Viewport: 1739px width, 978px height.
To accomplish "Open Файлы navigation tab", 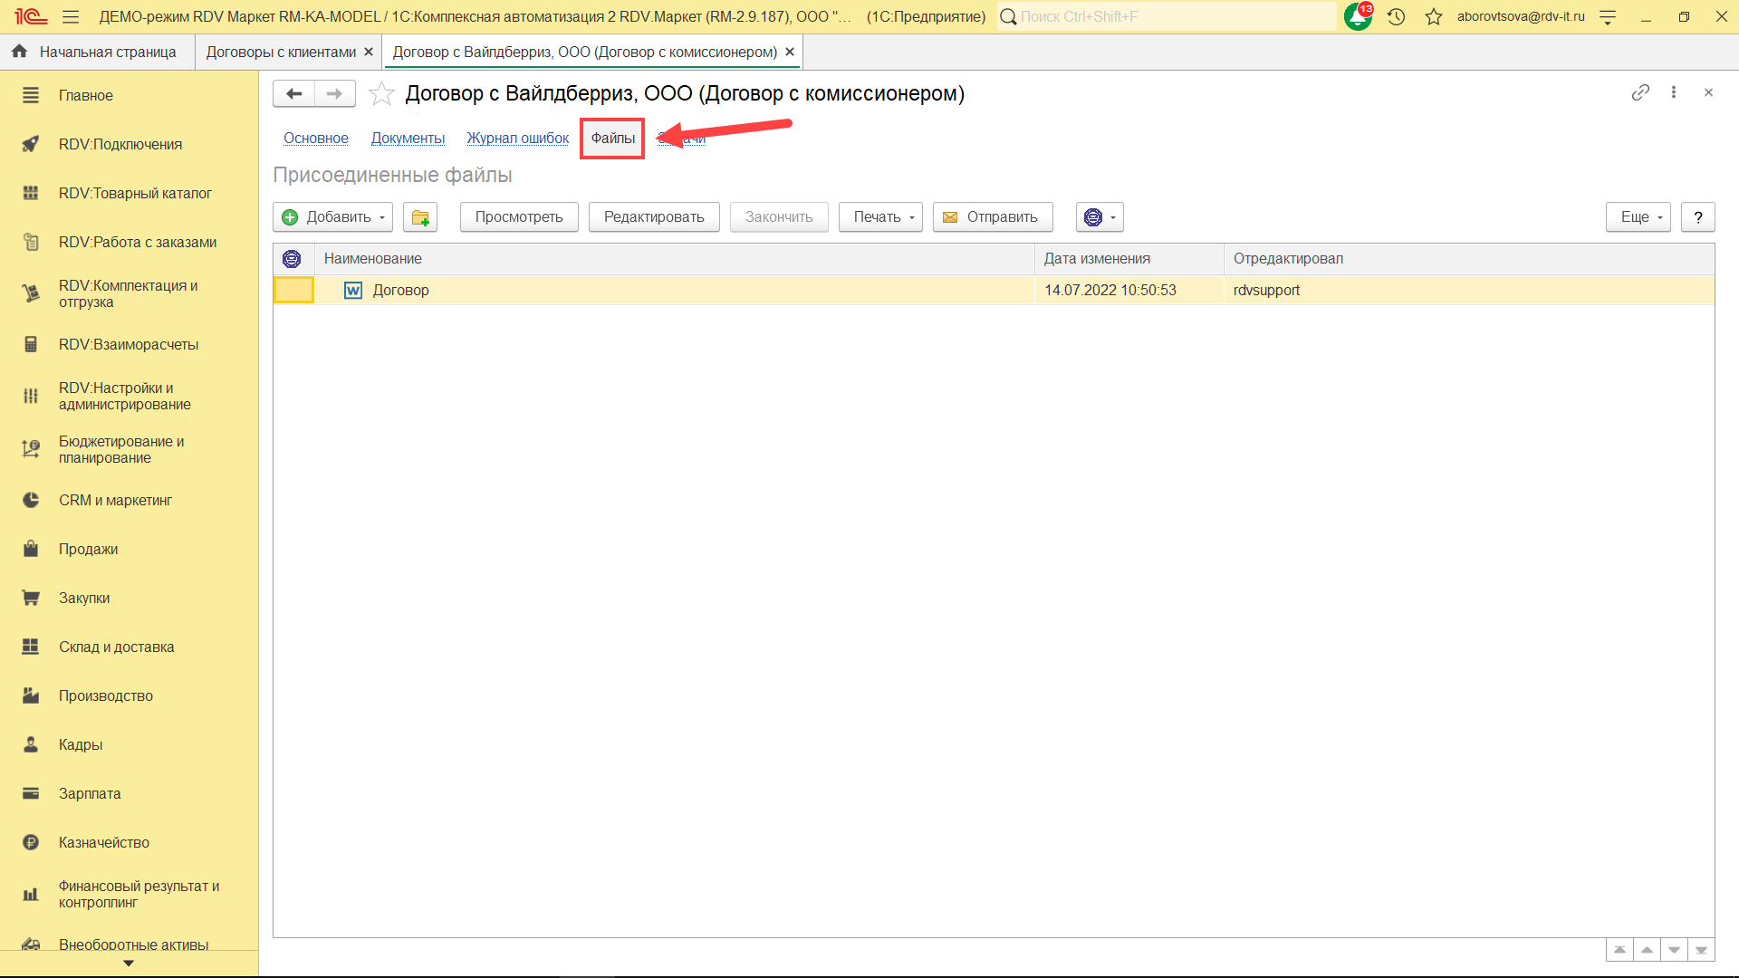I will pyautogui.click(x=612, y=139).
